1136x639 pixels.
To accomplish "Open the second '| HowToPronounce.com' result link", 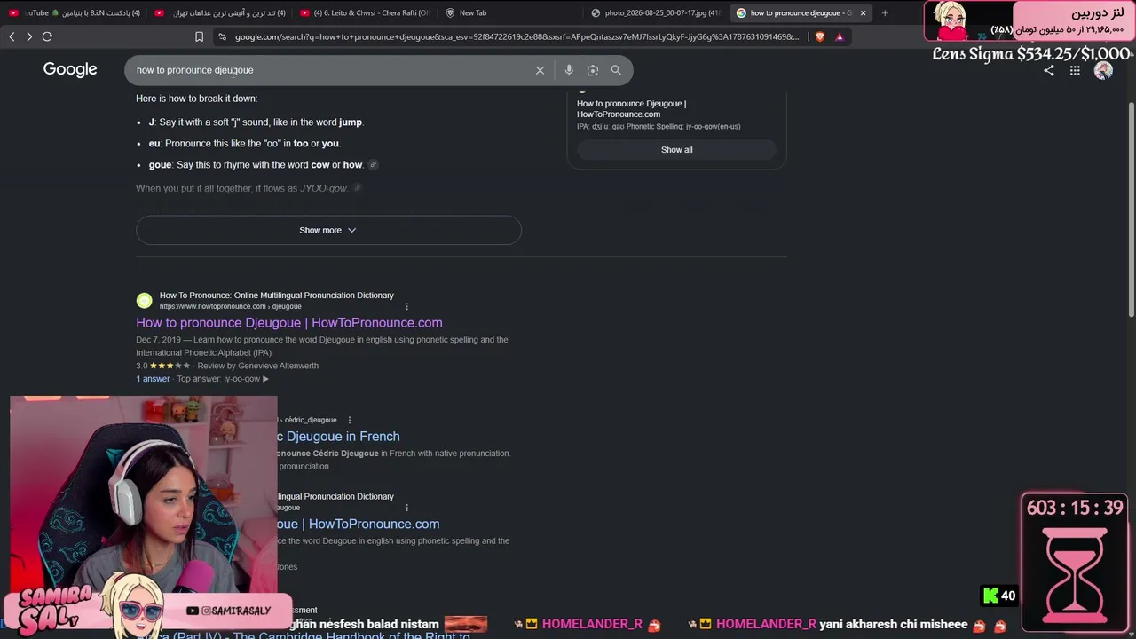I will (359, 525).
